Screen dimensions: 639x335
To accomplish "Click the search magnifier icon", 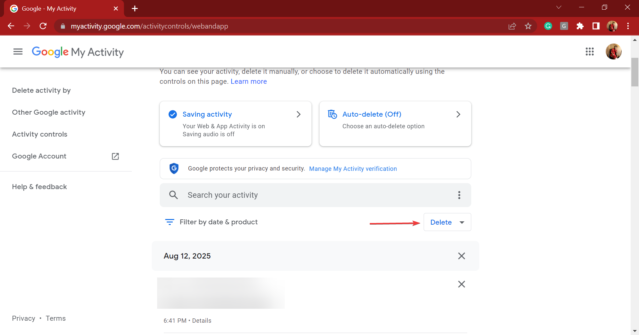I will click(173, 195).
